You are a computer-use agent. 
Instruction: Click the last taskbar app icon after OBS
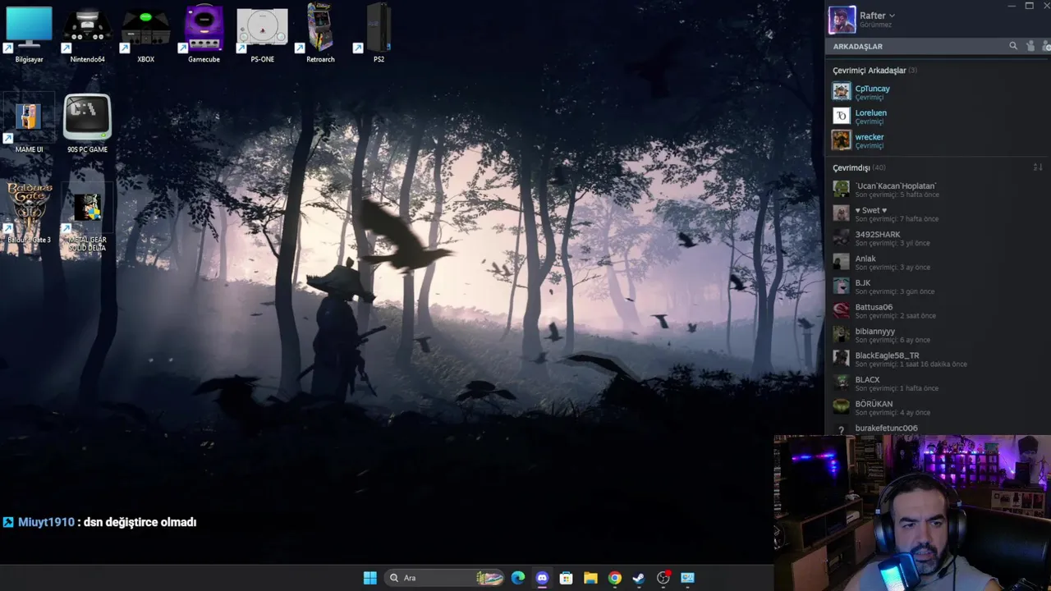point(687,578)
